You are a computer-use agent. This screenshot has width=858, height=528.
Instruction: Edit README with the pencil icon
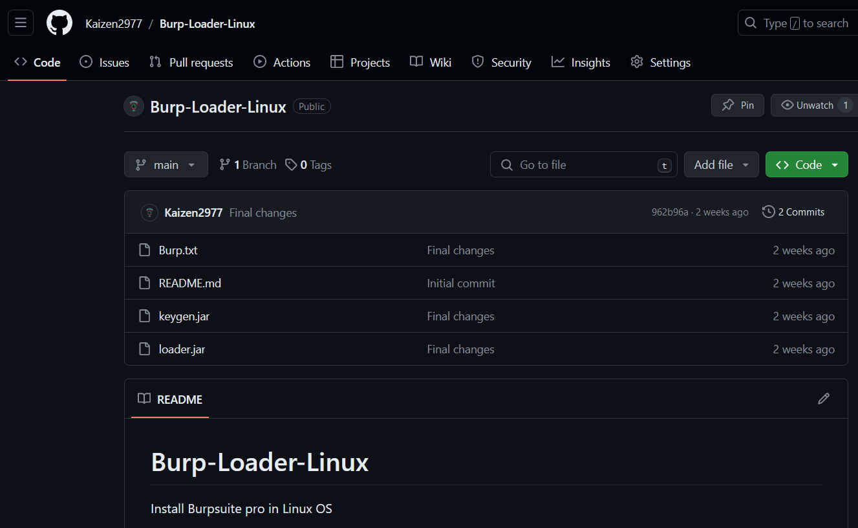pos(823,399)
